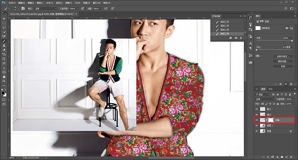Click the pressure-for-size icon in options bar
298x160 pixels.
[113, 9]
